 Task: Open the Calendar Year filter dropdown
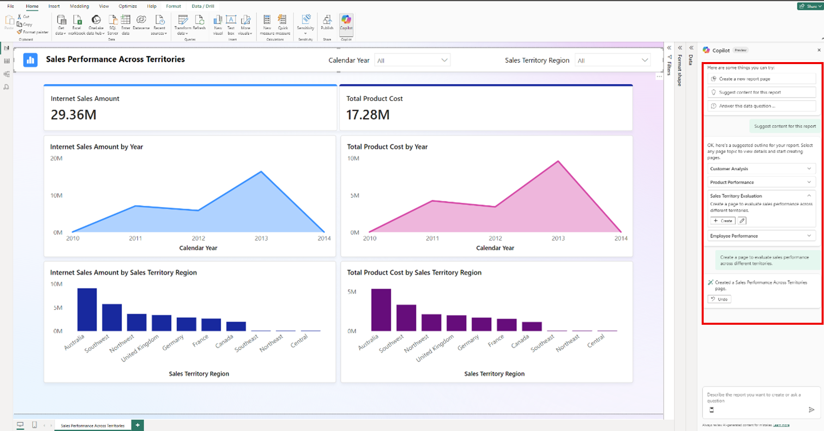click(444, 60)
